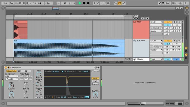The height and width of the screenshot is (107, 190).
Task: Click the Master volume slider
Action: (x=168, y=59)
